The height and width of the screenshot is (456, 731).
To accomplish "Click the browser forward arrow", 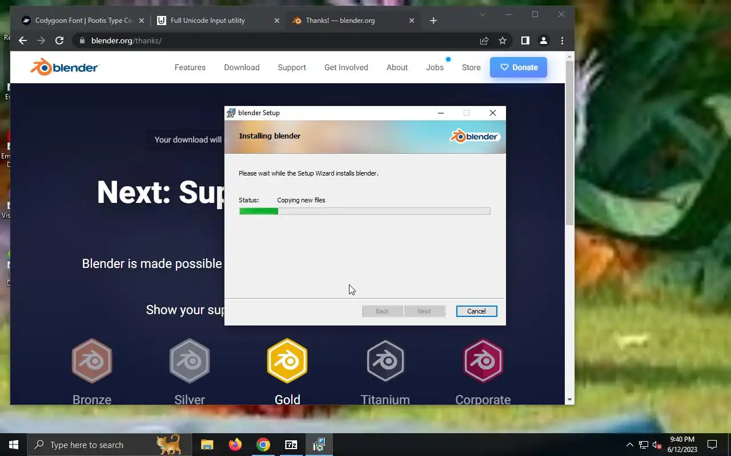I will coord(41,40).
